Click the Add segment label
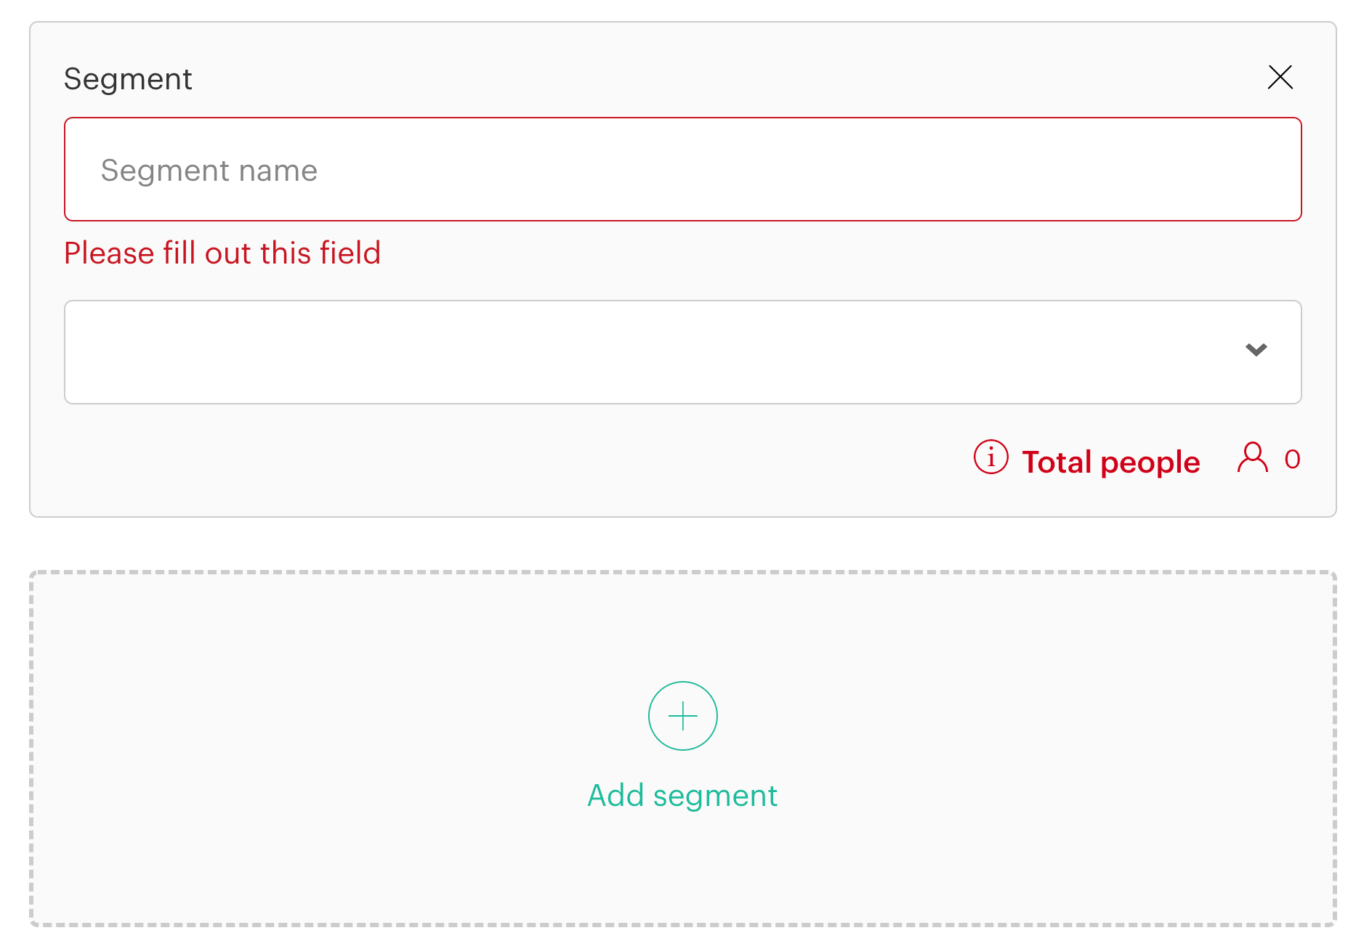Viewport: 1356px width, 941px height. point(682,795)
